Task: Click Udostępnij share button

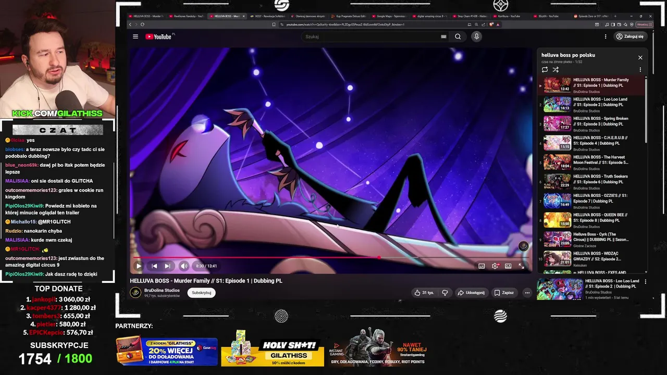Action: pyautogui.click(x=471, y=293)
